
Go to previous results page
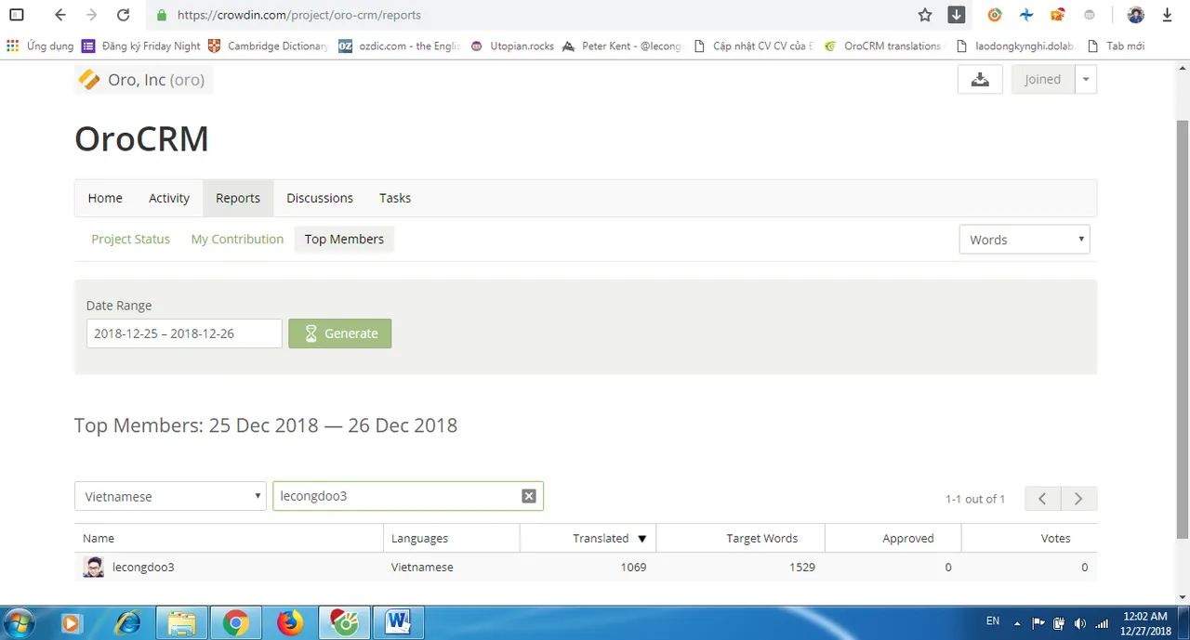tap(1043, 499)
